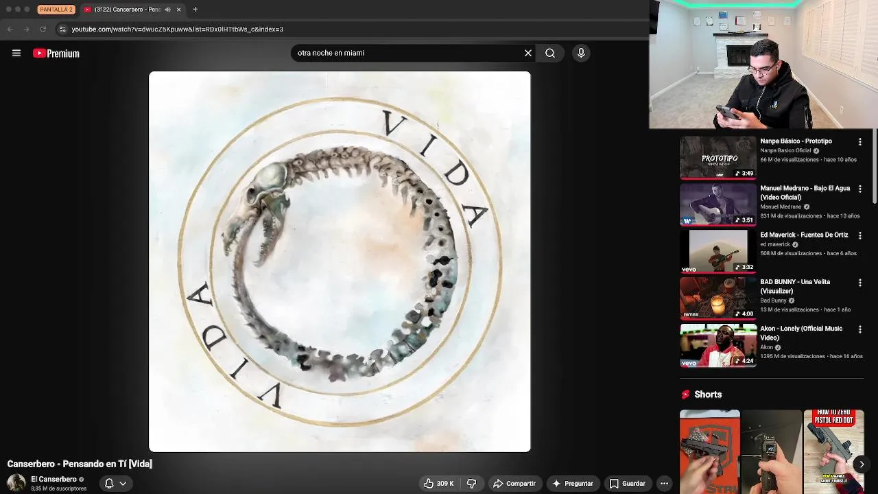This screenshot has height=494, width=878.
Task: Open options menu for Ed Maverick video
Action: pyautogui.click(x=860, y=235)
